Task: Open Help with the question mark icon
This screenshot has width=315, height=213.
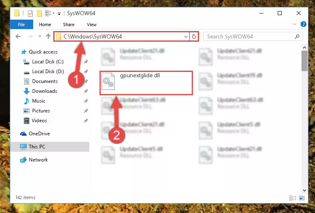Action: click(304, 24)
